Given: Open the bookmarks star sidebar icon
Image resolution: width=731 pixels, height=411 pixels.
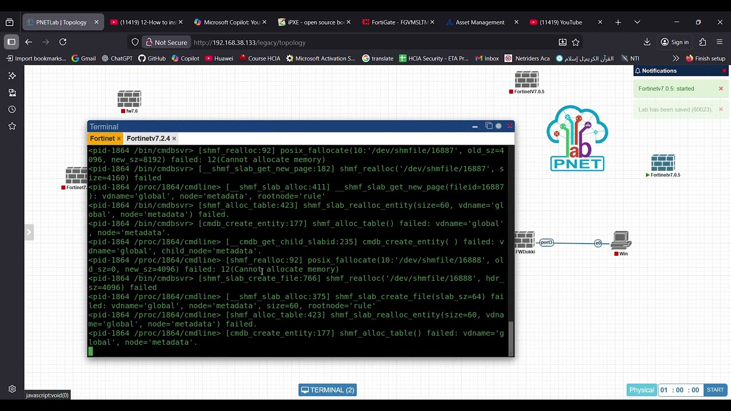Looking at the screenshot, I should click(x=12, y=126).
